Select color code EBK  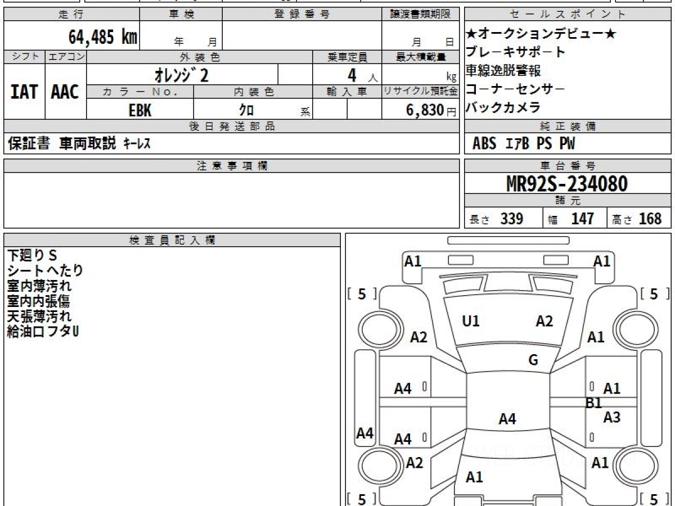point(140,110)
